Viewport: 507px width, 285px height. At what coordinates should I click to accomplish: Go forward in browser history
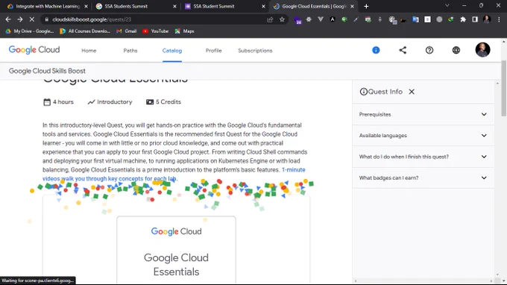coord(20,19)
